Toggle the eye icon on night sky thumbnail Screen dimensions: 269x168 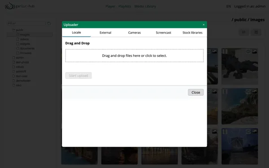pyautogui.click(x=248, y=132)
